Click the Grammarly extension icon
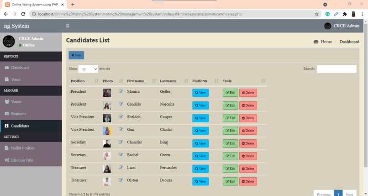The image size is (368, 196). 327,14
